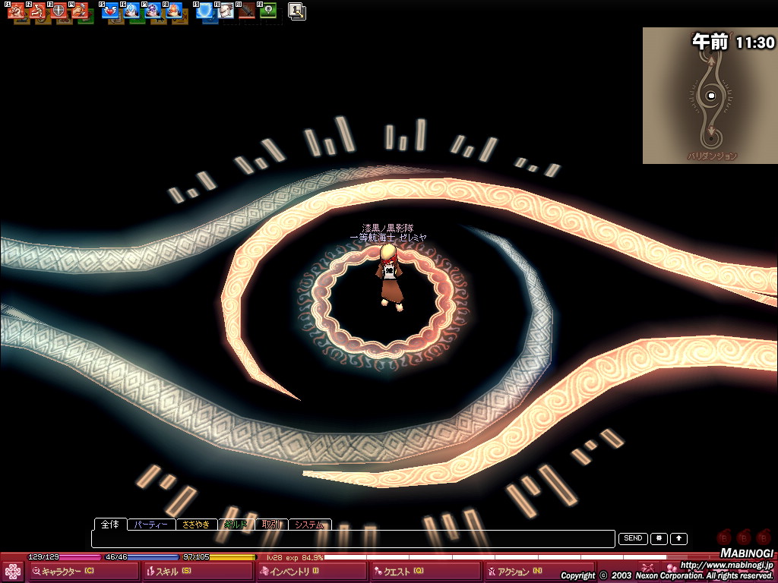Image resolution: width=778 pixels, height=583 pixels.
Task: Use the F12 green item slot icon
Action: (268, 11)
